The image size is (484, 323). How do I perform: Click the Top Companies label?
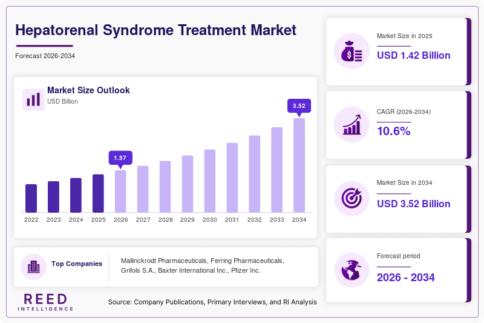77,264
